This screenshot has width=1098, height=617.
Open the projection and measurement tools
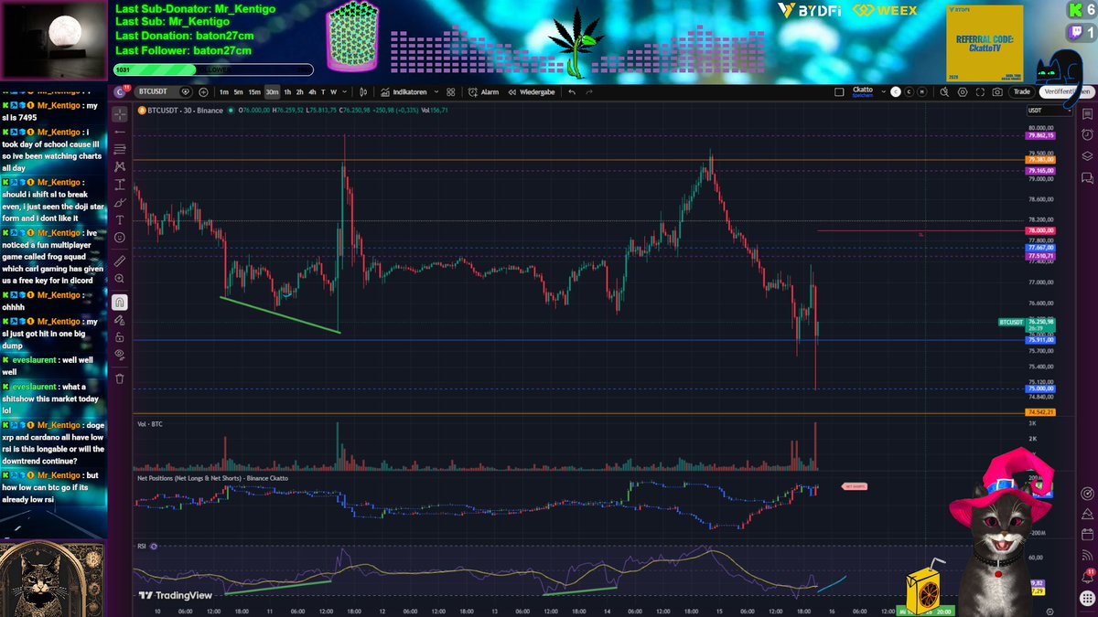[120, 184]
